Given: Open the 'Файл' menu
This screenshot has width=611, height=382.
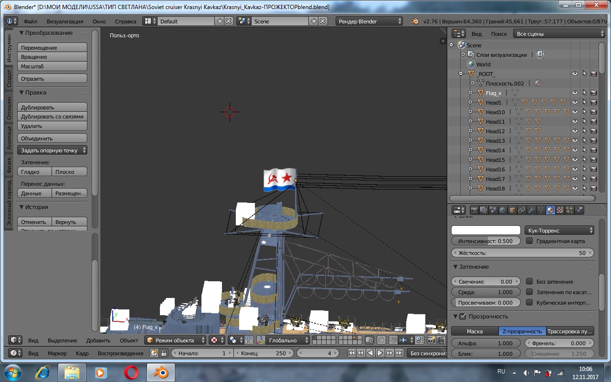Looking at the screenshot, I should pos(30,21).
